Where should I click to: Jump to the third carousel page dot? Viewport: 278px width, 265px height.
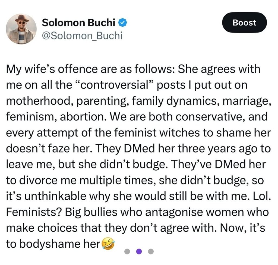151,251
